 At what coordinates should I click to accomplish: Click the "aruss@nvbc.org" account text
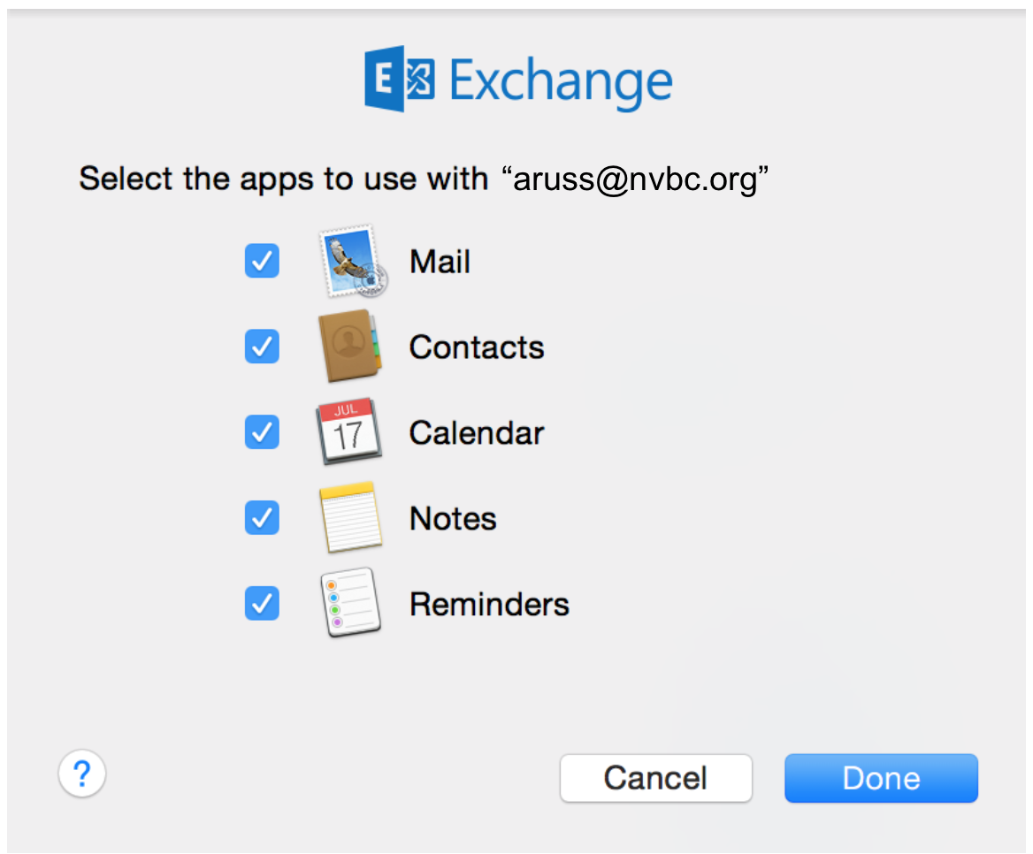635,179
